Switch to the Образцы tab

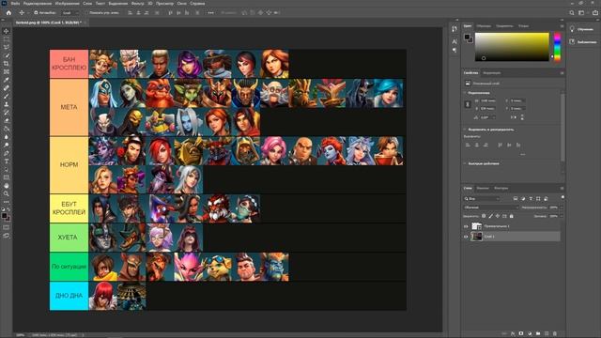click(484, 26)
